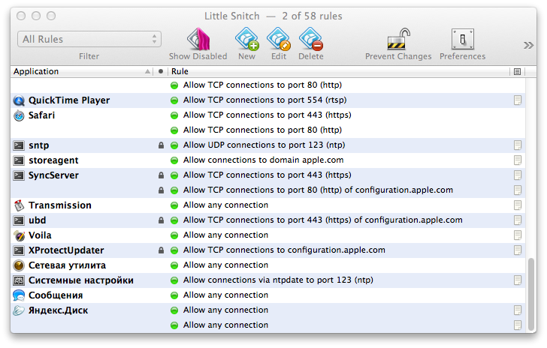The height and width of the screenshot is (348, 547).
Task: Select the XProtectUpdater application row
Action: (x=66, y=250)
